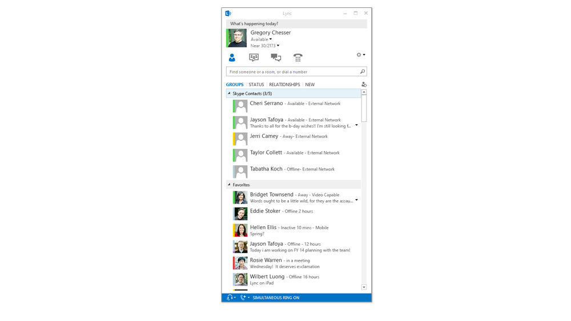Click the Add a Contact icon
Screen dimensions: 571x321
point(364,84)
